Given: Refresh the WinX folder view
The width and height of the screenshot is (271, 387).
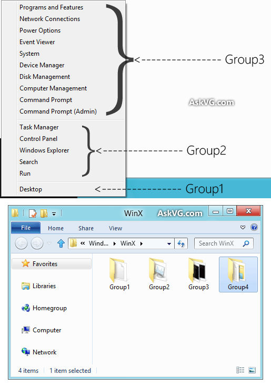Looking at the screenshot, I should (181, 243).
